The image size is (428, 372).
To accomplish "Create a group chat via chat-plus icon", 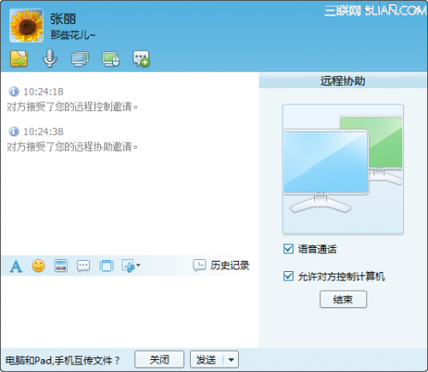I will [x=141, y=59].
